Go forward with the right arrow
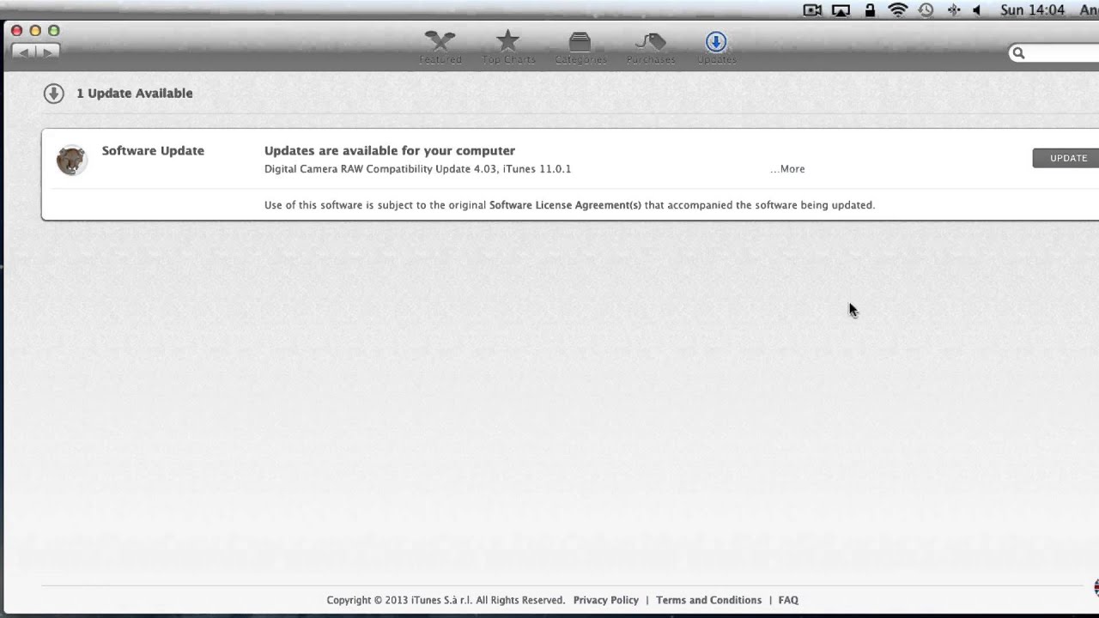The height and width of the screenshot is (618, 1099). [x=47, y=52]
